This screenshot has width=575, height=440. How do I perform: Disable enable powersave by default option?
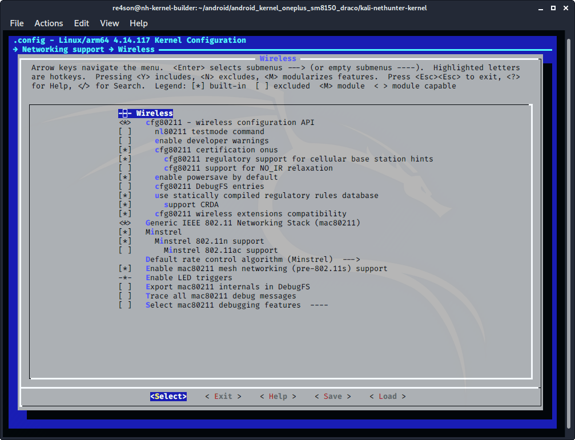125,177
